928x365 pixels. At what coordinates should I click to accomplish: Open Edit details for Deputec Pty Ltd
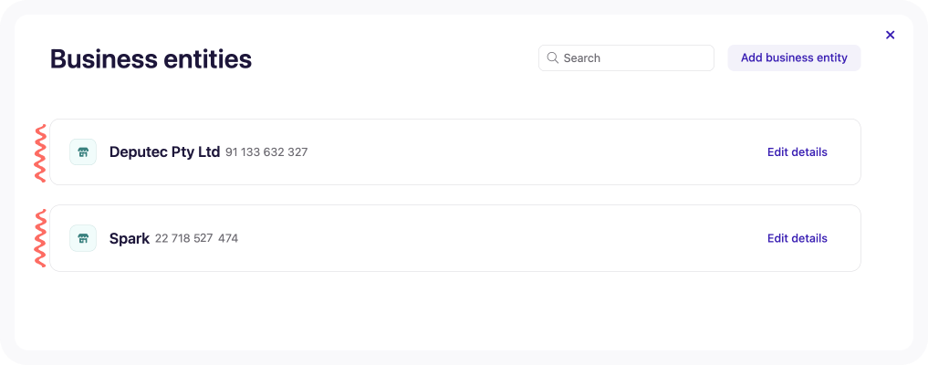pyautogui.click(x=798, y=152)
